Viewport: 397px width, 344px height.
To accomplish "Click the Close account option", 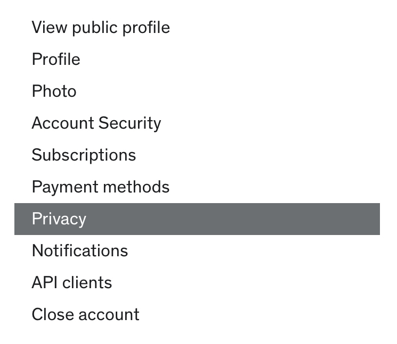I will [x=85, y=315].
